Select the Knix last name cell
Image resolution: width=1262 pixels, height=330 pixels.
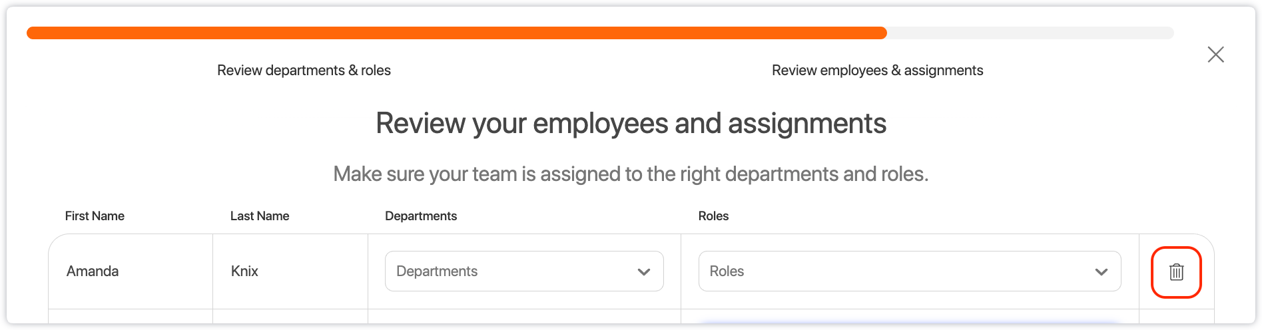pyautogui.click(x=244, y=271)
